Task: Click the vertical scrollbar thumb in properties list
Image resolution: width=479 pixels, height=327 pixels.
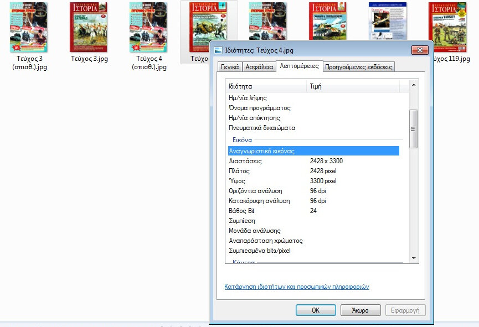Action: [413, 128]
